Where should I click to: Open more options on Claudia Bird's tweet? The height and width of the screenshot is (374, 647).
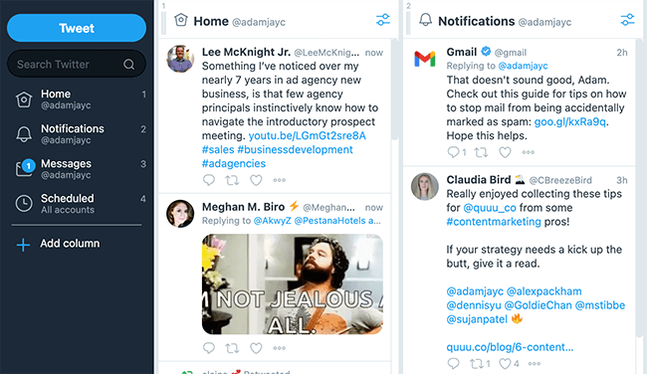pyautogui.click(x=534, y=363)
